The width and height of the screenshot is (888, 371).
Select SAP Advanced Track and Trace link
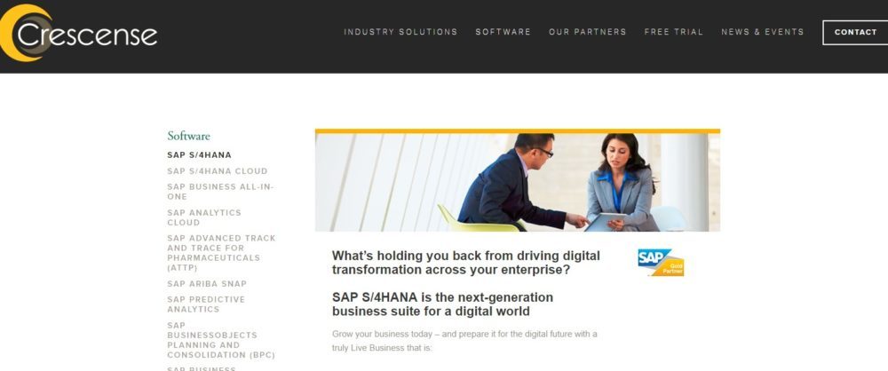pyautogui.click(x=221, y=253)
